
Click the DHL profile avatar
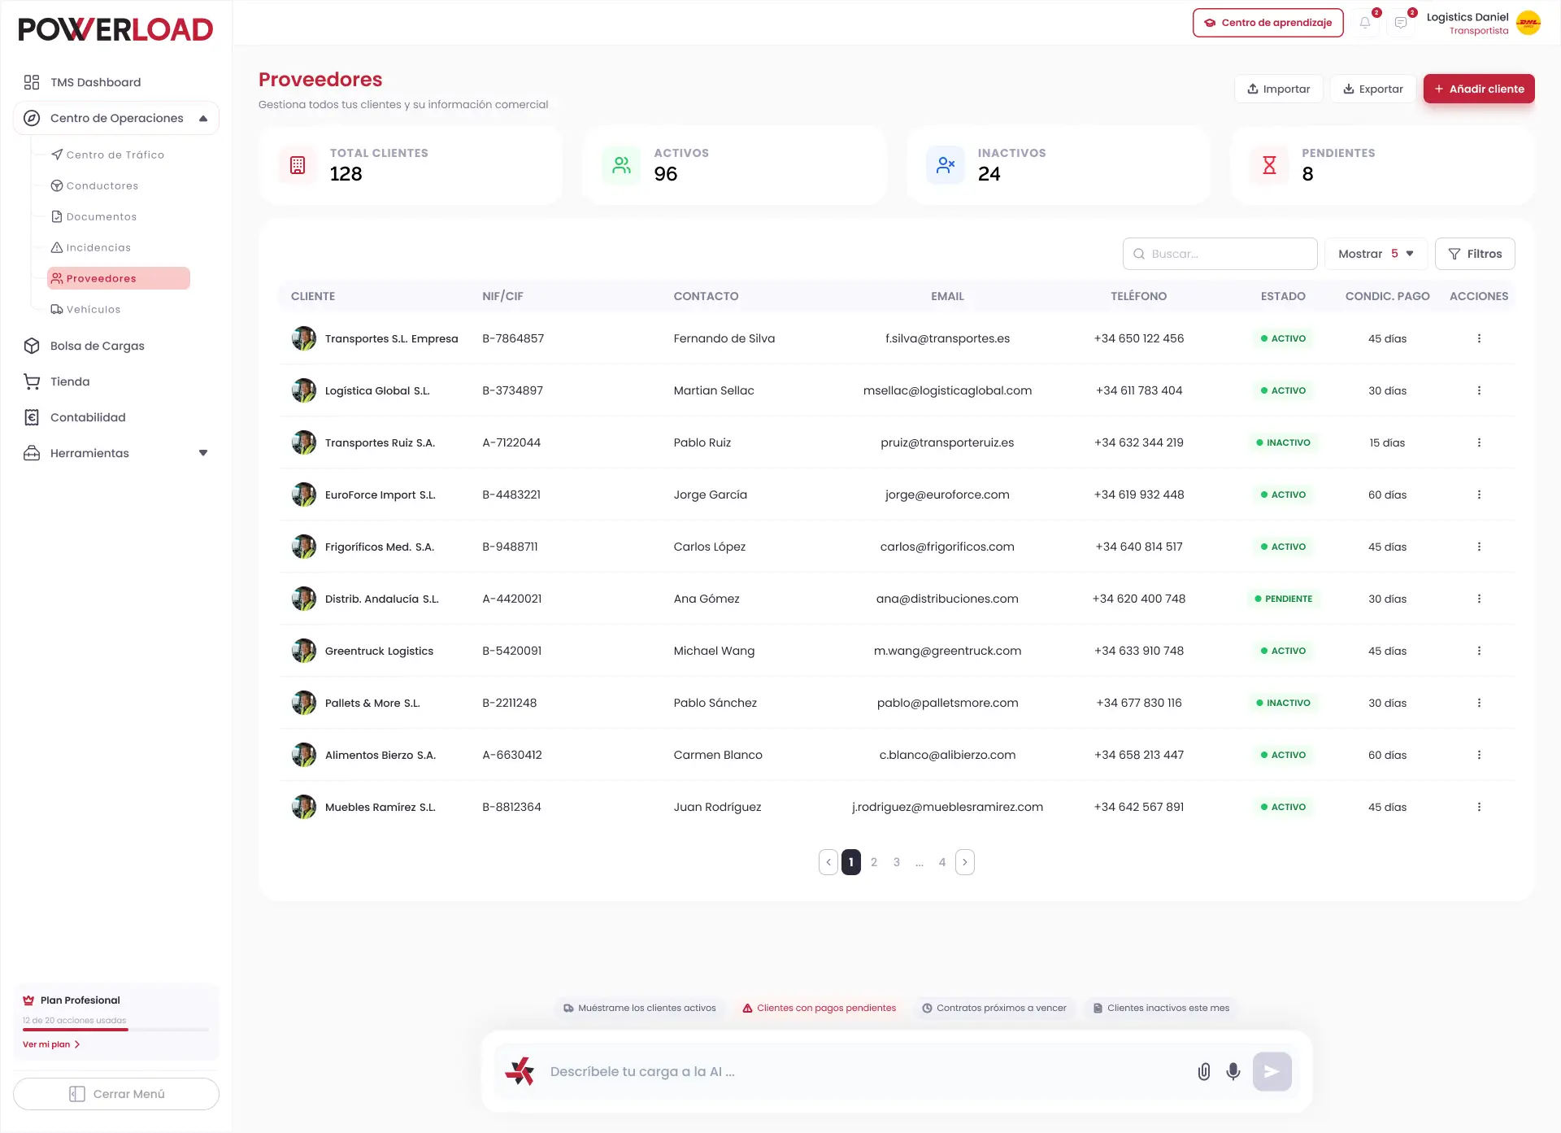[1528, 23]
